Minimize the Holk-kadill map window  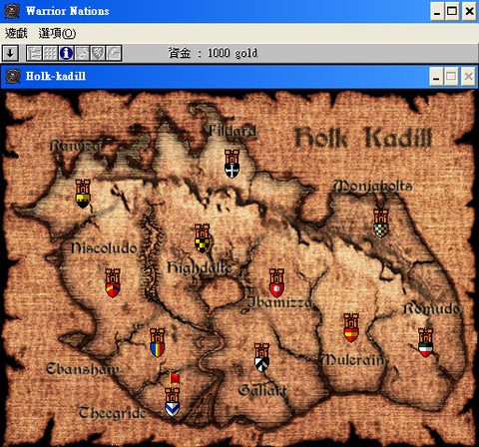point(436,77)
